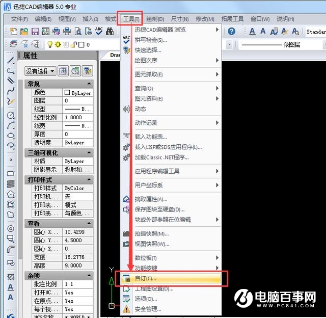Screen dimensions: 326x318
Task: Click the 透明度 ByLayer value
Action: (x=78, y=143)
